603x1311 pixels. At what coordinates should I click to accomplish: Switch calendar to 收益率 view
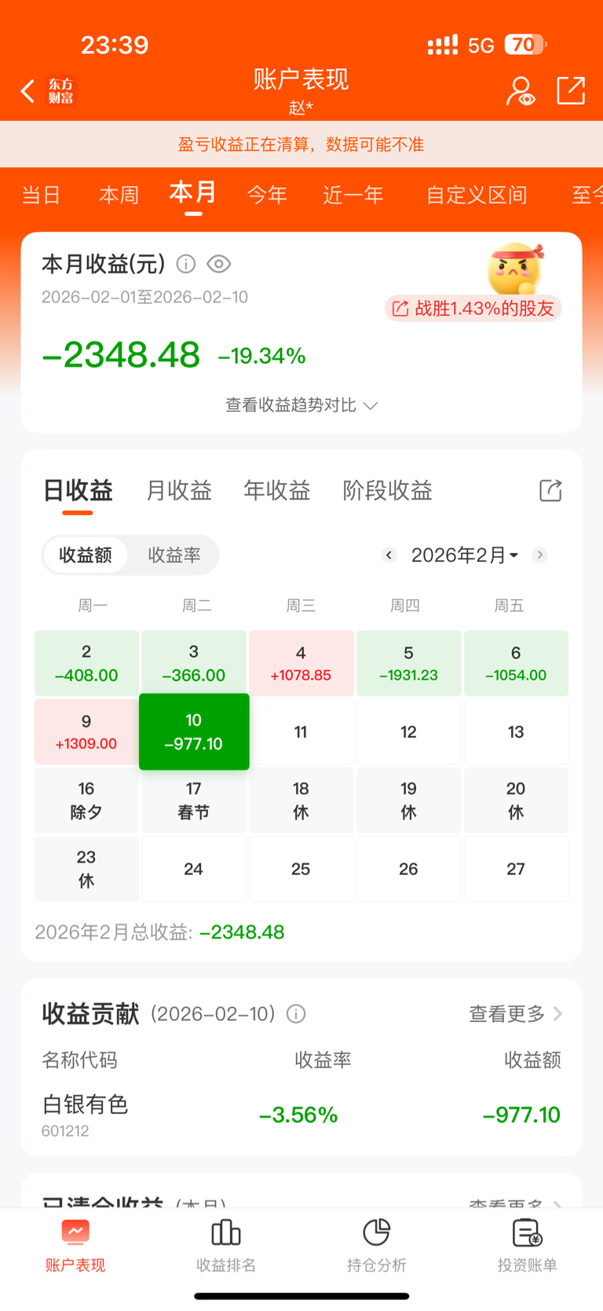[174, 555]
